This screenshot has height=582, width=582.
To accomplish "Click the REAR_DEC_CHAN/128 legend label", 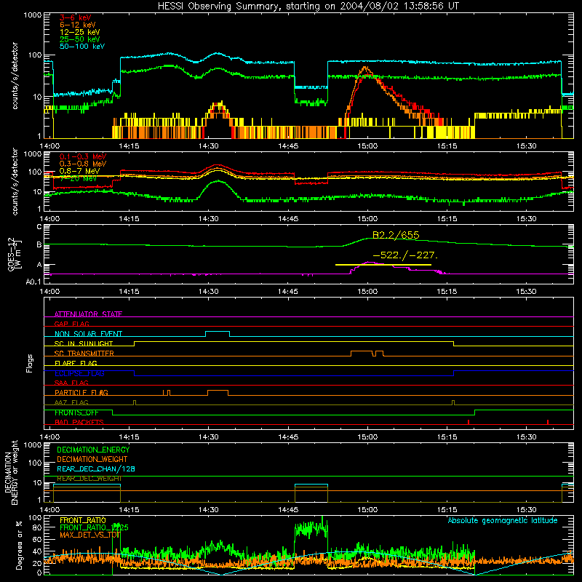I will pyautogui.click(x=96, y=469).
